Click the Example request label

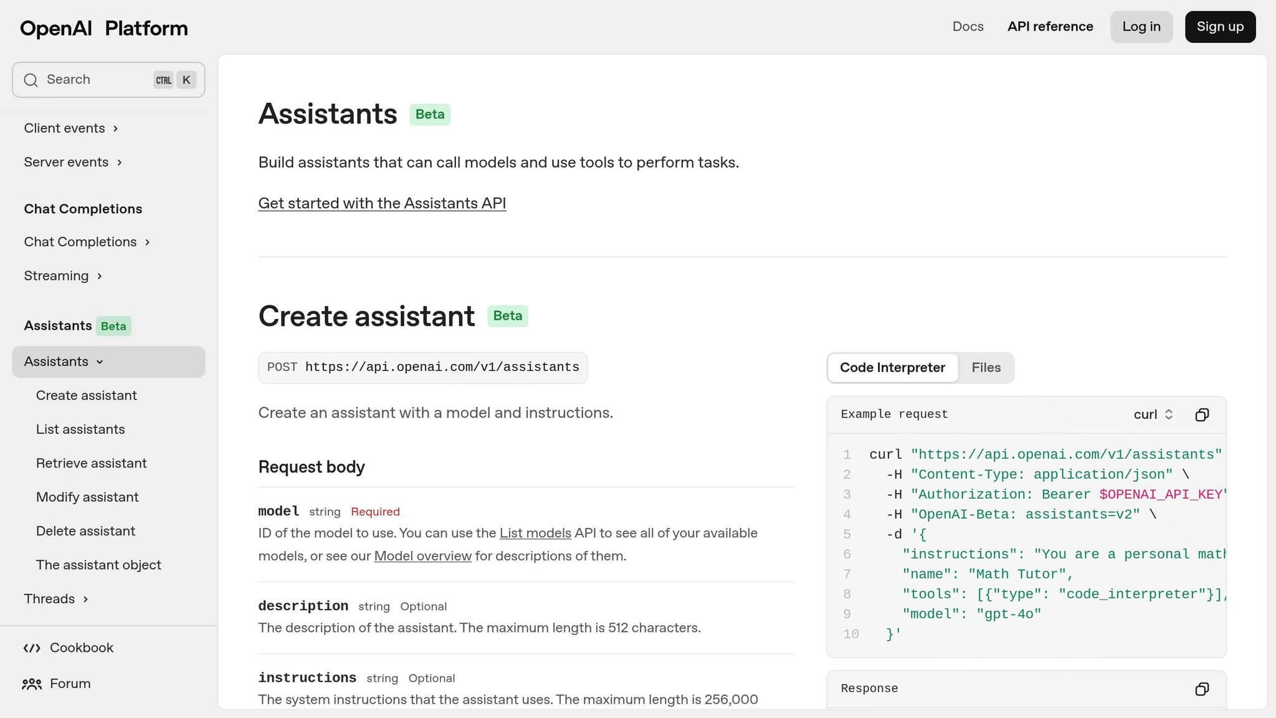[x=894, y=414]
